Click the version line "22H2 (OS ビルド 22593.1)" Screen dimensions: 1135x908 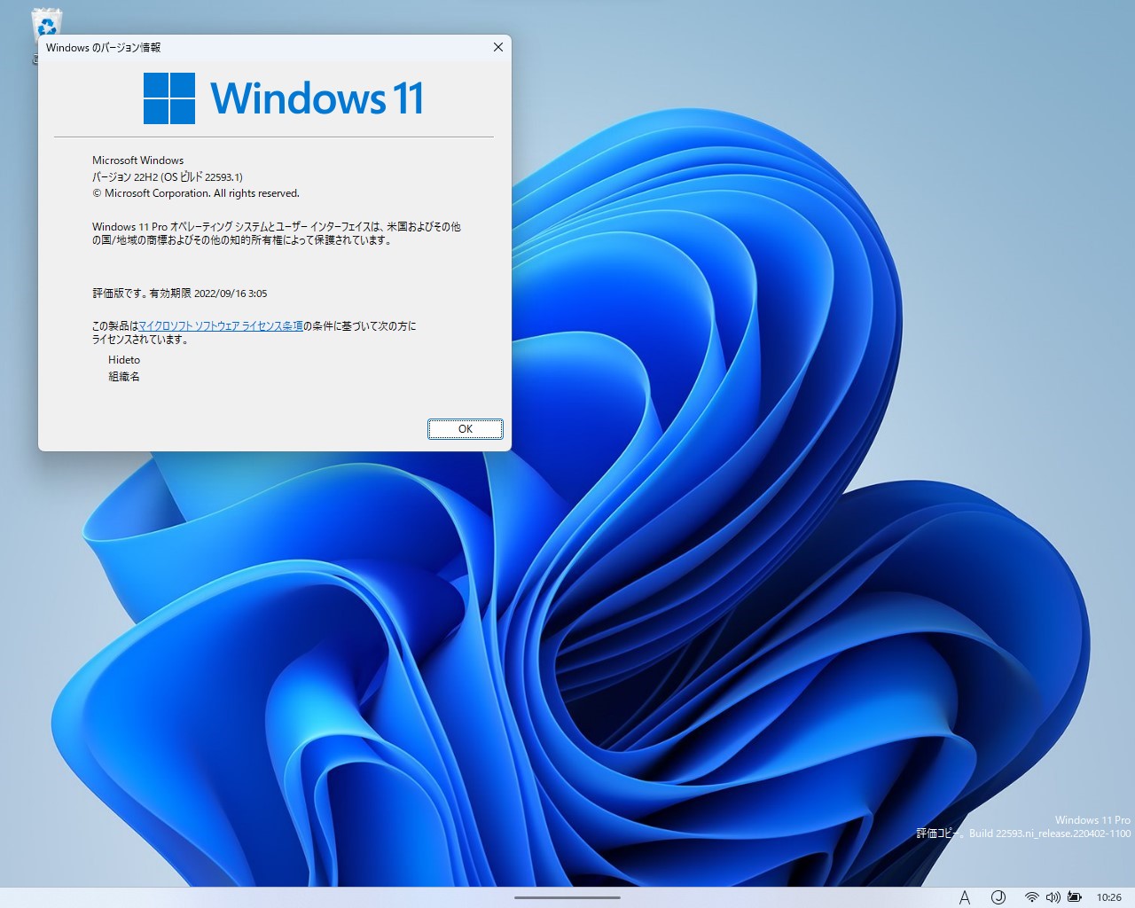coord(167,176)
